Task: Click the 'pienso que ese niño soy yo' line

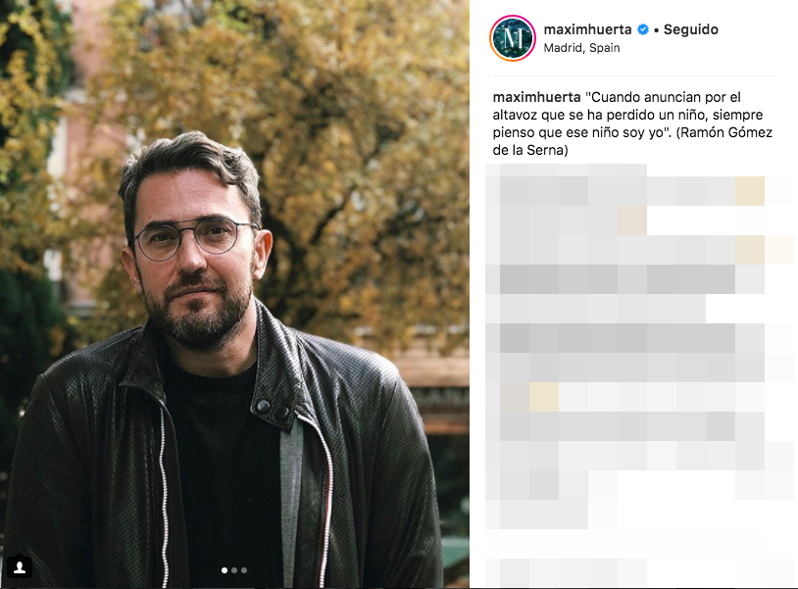Action: pos(578,132)
